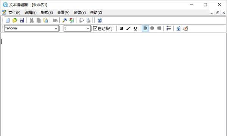Open help with the question mark icon
This screenshot has width=227, height=136.
[100, 20]
